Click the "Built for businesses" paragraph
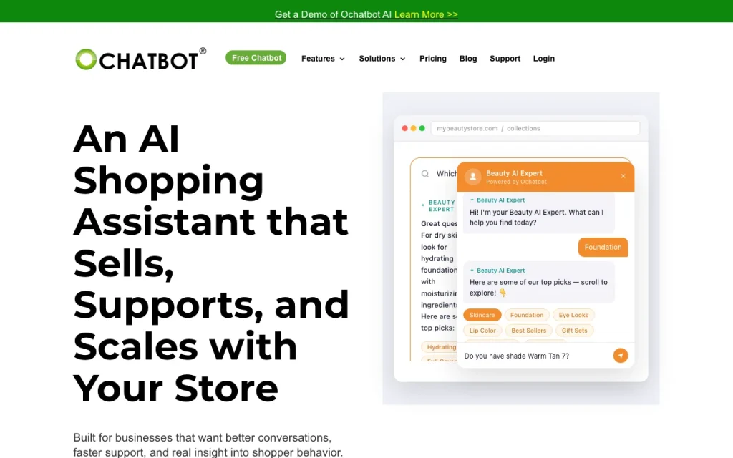The height and width of the screenshot is (458, 733). (x=208, y=445)
